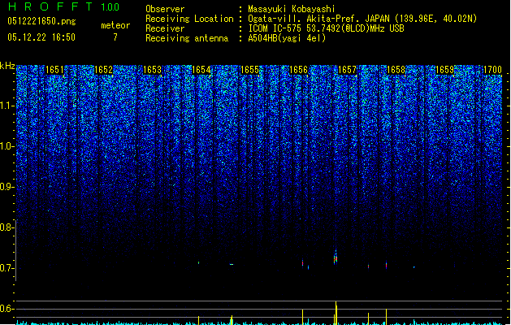
Task: Click the 0.6 kHz axis label
Action: tap(6, 309)
